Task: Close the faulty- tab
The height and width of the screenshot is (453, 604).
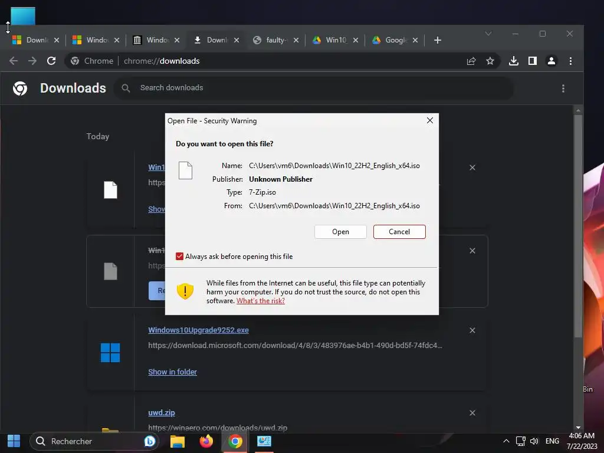Action: [x=296, y=40]
